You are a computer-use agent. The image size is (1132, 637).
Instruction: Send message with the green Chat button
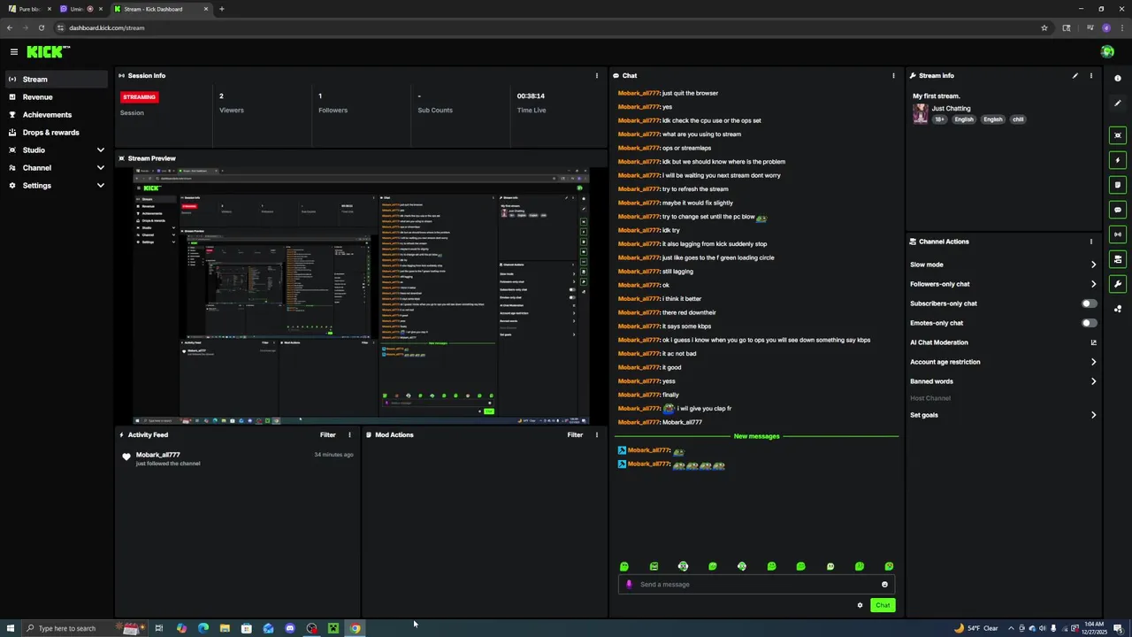[883, 605]
